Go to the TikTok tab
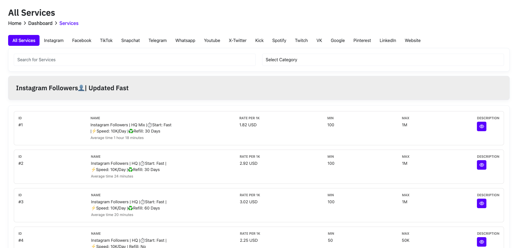517x248 pixels. [x=106, y=40]
